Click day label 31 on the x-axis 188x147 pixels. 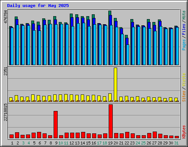pos(176,143)
